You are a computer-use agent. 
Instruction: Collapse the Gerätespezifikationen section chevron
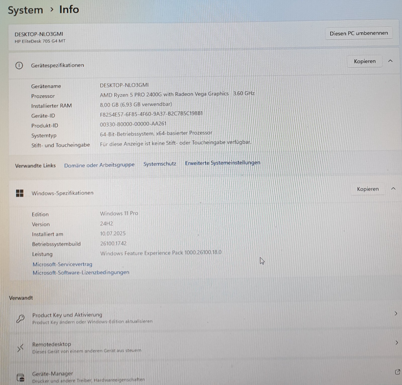click(390, 61)
